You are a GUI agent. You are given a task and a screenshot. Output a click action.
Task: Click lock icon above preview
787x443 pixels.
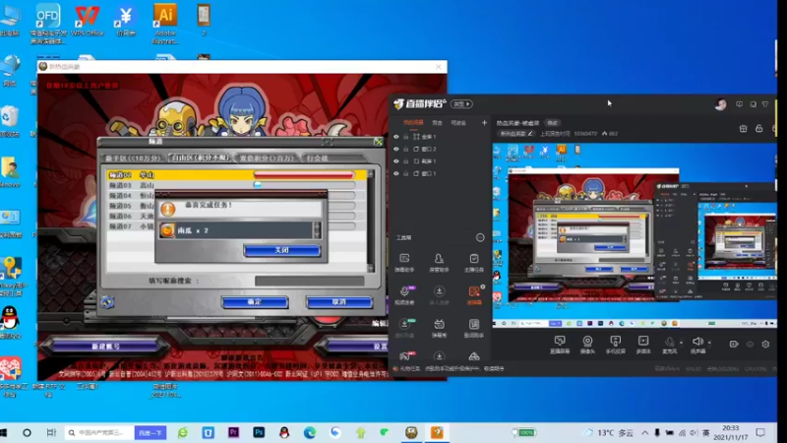pyautogui.click(x=758, y=129)
